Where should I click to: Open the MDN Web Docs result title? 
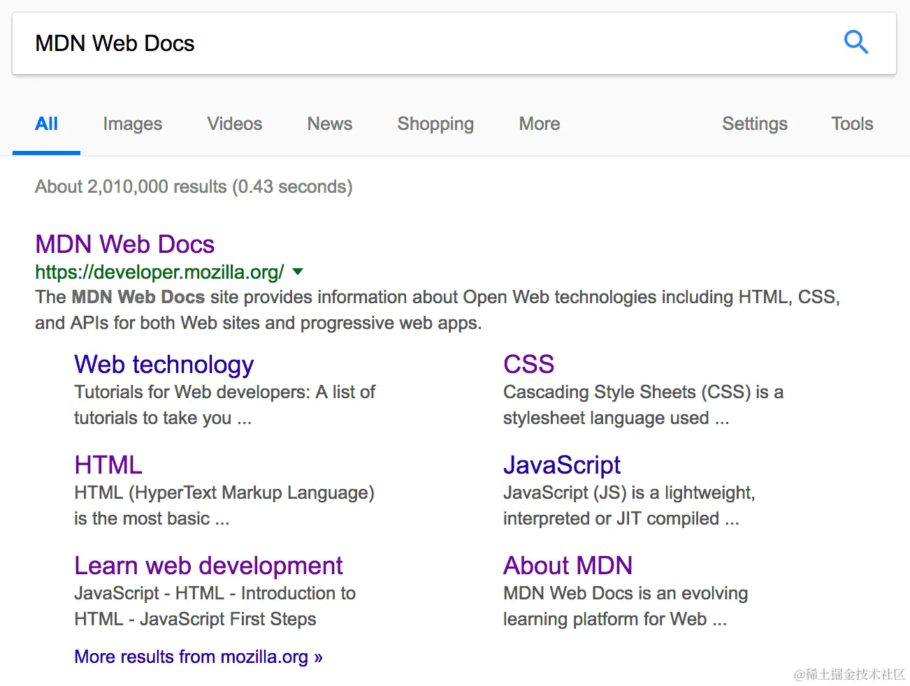pos(125,245)
